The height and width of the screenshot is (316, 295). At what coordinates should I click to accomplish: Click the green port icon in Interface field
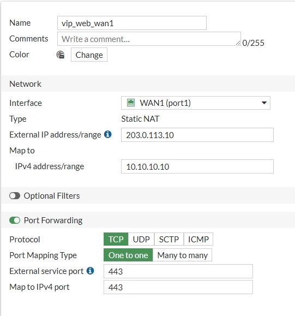point(131,103)
